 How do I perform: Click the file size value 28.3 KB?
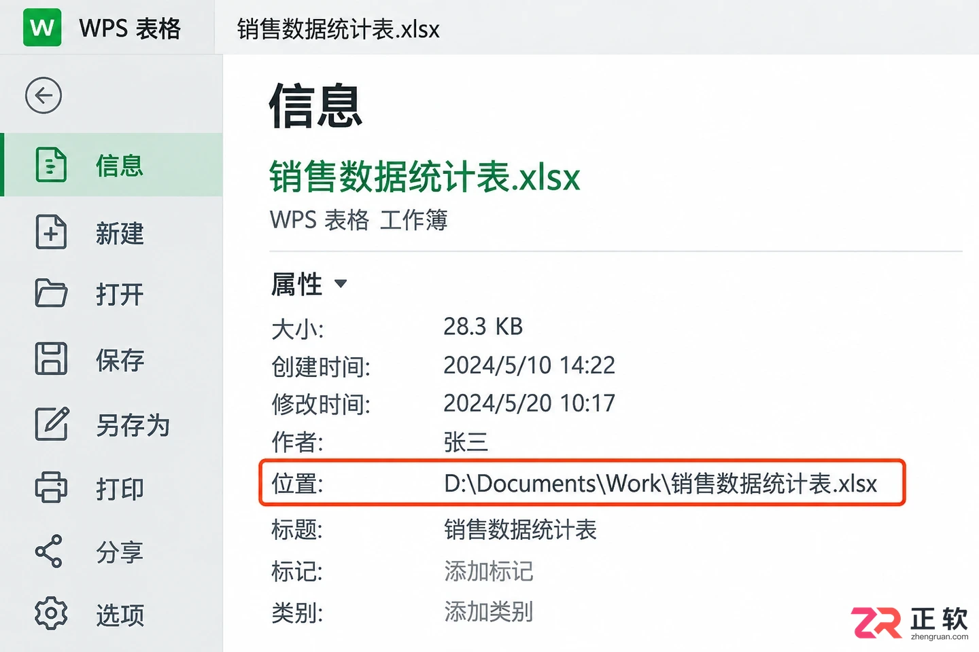483,327
